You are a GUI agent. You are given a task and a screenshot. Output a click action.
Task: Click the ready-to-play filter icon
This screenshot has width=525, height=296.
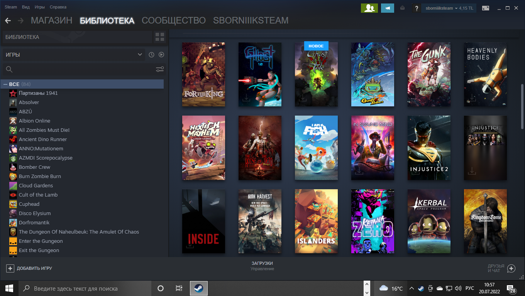pos(161,55)
